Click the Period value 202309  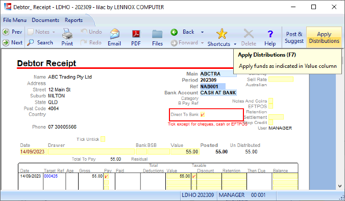tap(208, 80)
